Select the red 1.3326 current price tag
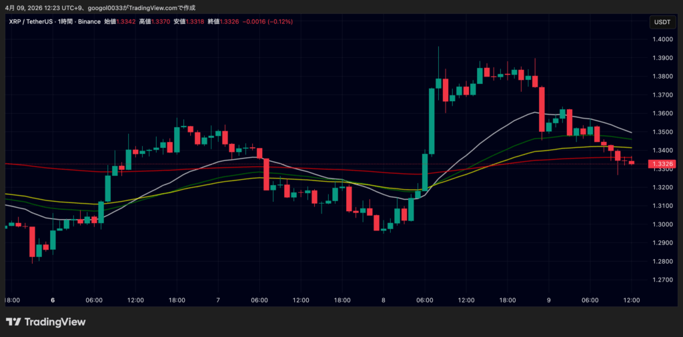Image resolution: width=683 pixels, height=337 pixels. (x=662, y=164)
